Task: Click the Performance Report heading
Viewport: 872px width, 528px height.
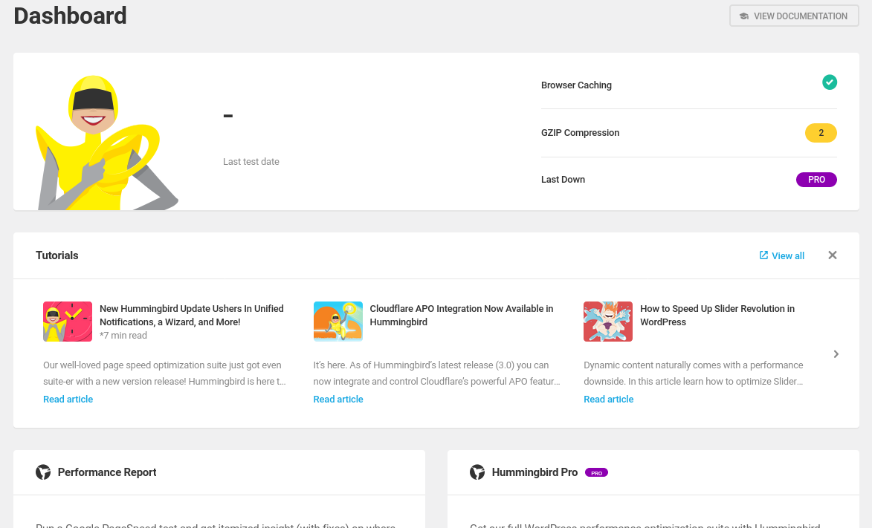Action: pyautogui.click(x=107, y=472)
